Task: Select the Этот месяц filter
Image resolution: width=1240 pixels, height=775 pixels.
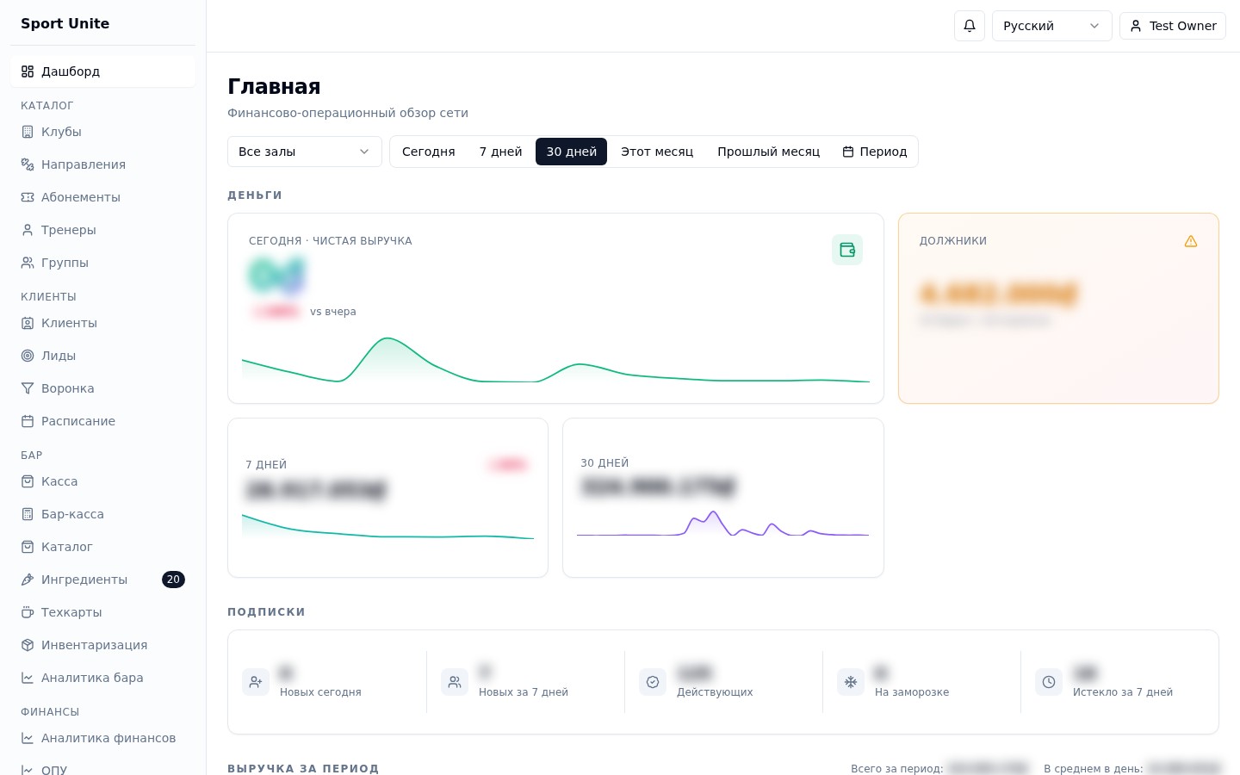Action: (x=657, y=152)
